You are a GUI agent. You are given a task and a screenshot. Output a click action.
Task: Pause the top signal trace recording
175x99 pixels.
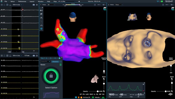tap(2, 5)
